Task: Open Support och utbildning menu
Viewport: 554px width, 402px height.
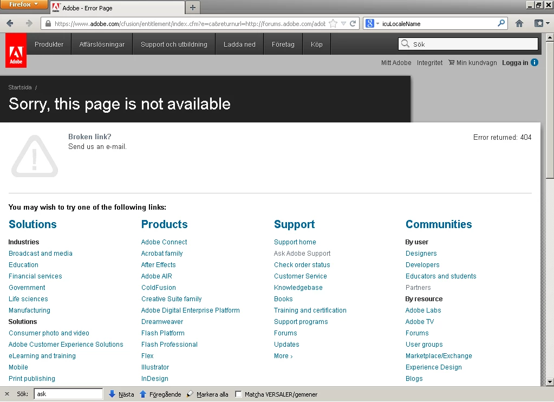Action: 174,44
